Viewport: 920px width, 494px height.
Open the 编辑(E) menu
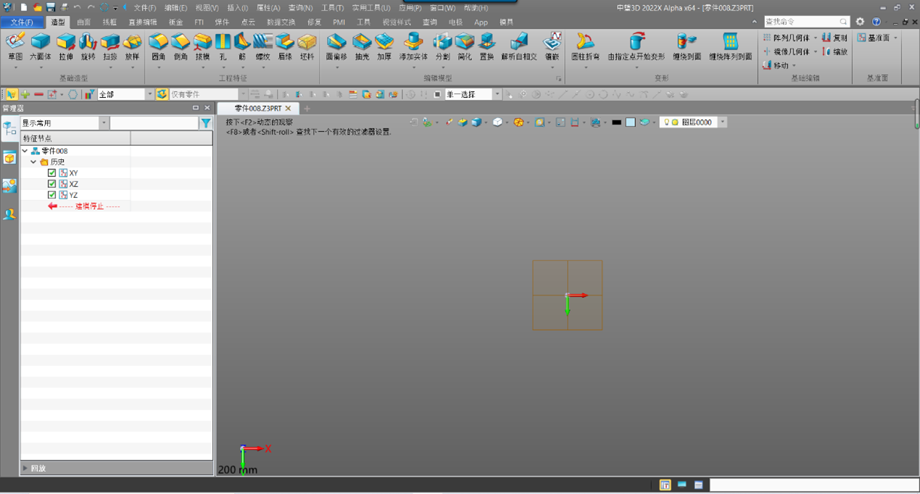[175, 8]
